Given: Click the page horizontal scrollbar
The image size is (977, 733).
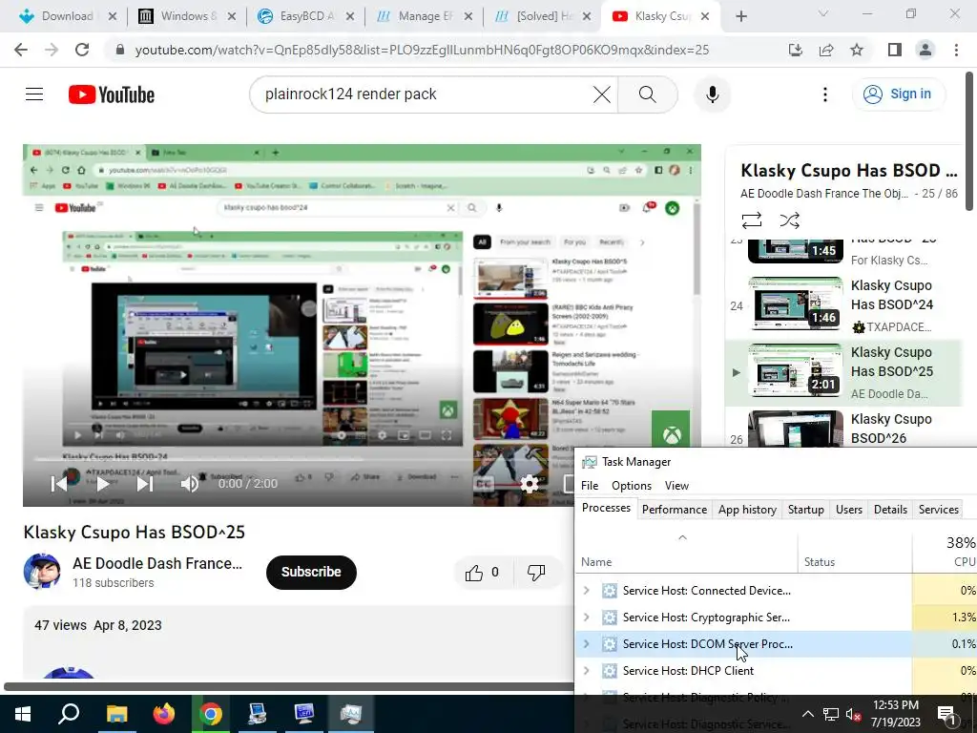Looking at the screenshot, I should point(288,687).
